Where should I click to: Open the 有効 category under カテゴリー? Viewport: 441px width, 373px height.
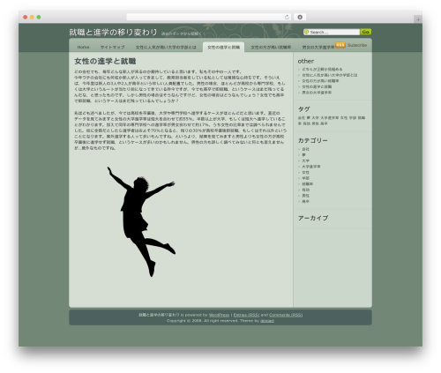(305, 190)
